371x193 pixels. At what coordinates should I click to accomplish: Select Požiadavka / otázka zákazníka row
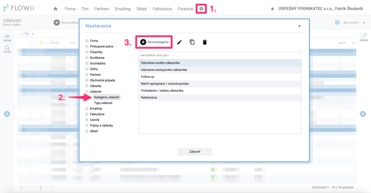[x=220, y=91]
